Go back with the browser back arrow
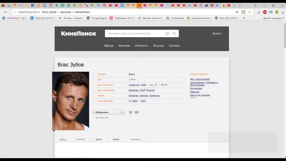 6,12
